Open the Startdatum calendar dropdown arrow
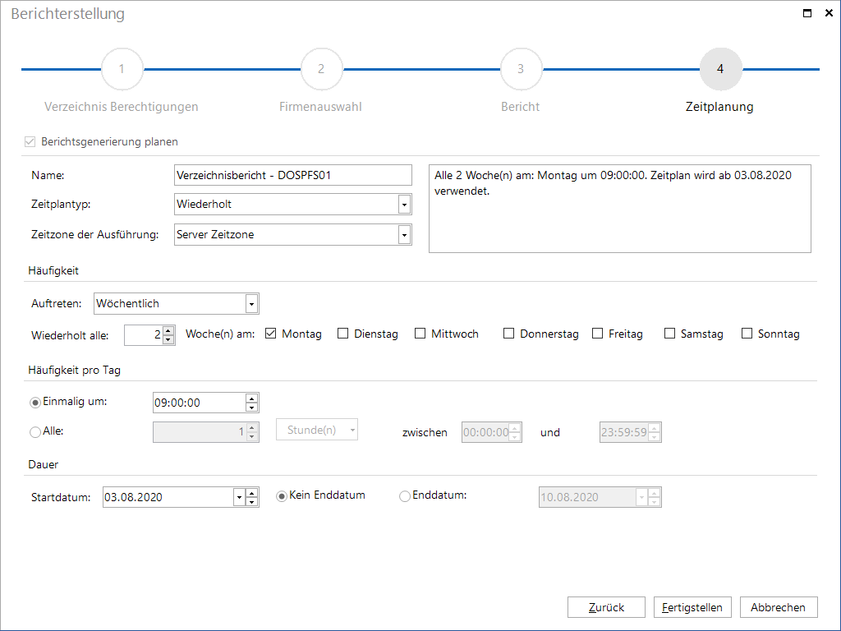Image resolution: width=841 pixels, height=631 pixels. [239, 497]
